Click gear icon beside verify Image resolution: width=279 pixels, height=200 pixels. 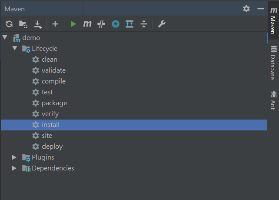tap(36, 114)
